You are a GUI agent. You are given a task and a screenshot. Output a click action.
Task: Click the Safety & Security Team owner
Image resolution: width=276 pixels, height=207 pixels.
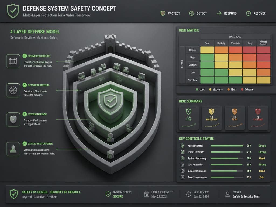(x=246, y=196)
